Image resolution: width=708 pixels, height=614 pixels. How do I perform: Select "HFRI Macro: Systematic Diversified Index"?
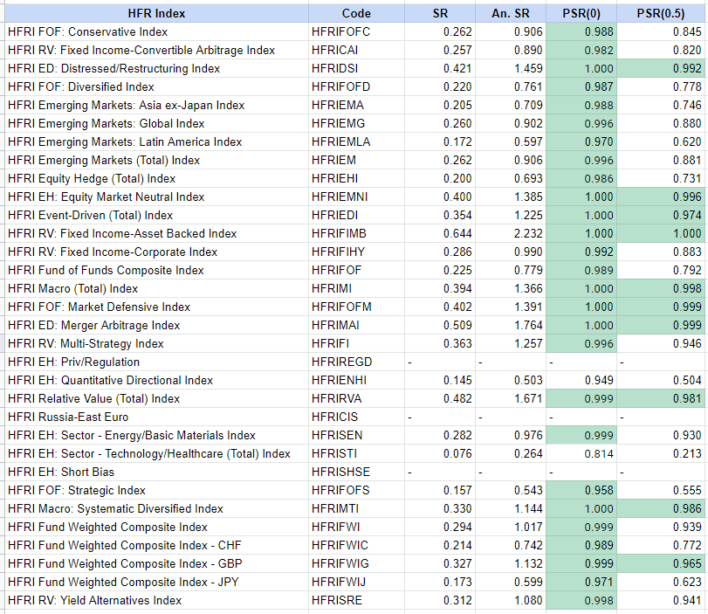pyautogui.click(x=156, y=508)
